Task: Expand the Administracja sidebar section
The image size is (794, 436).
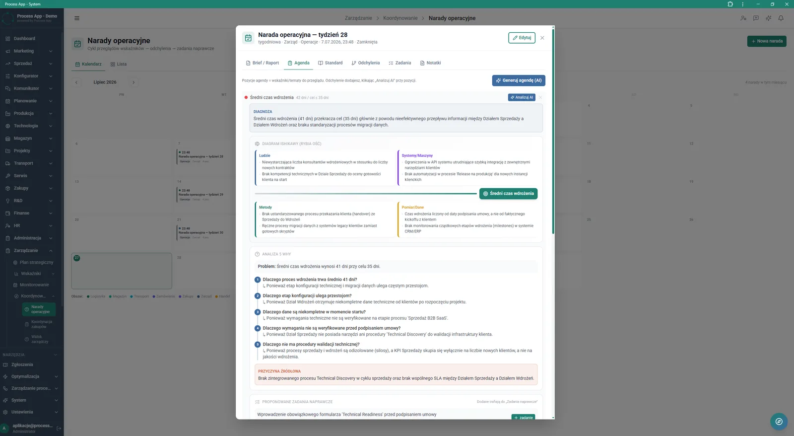Action: [51, 238]
